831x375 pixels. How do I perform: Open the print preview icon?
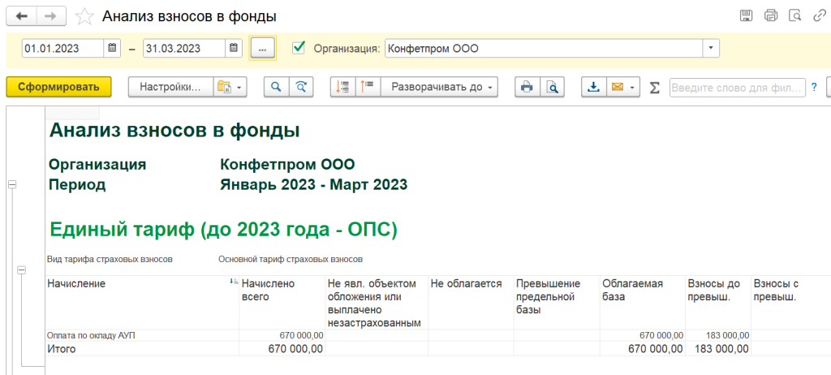(x=552, y=87)
